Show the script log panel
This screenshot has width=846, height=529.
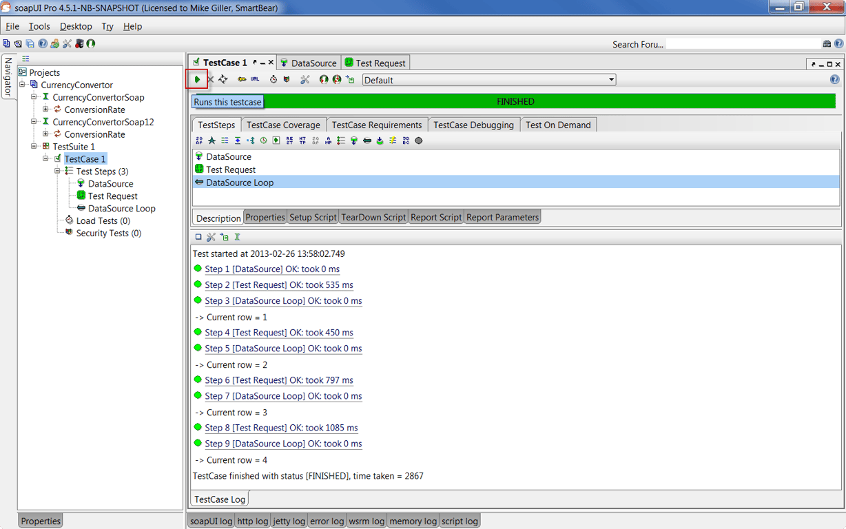point(460,521)
